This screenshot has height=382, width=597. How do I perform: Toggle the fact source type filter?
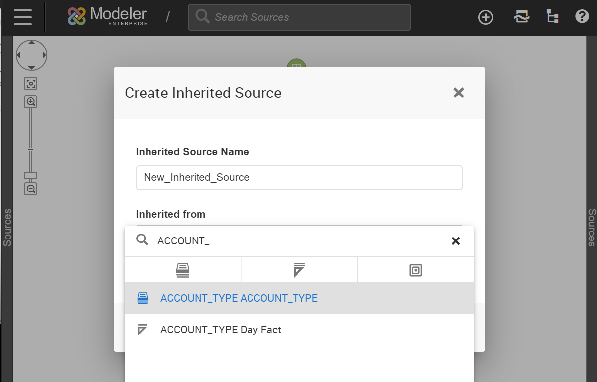click(x=299, y=270)
